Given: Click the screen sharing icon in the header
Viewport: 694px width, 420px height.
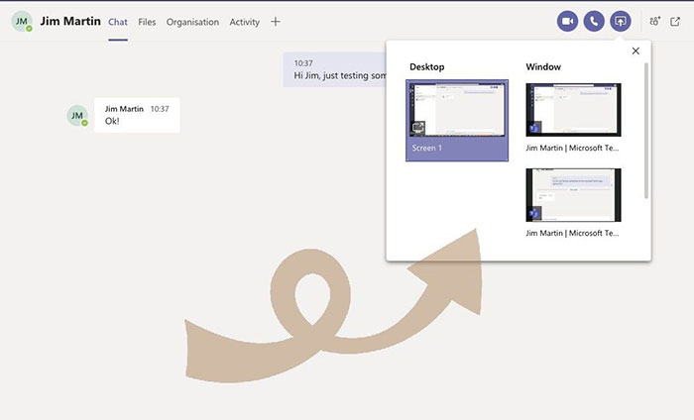Looking at the screenshot, I should [621, 21].
